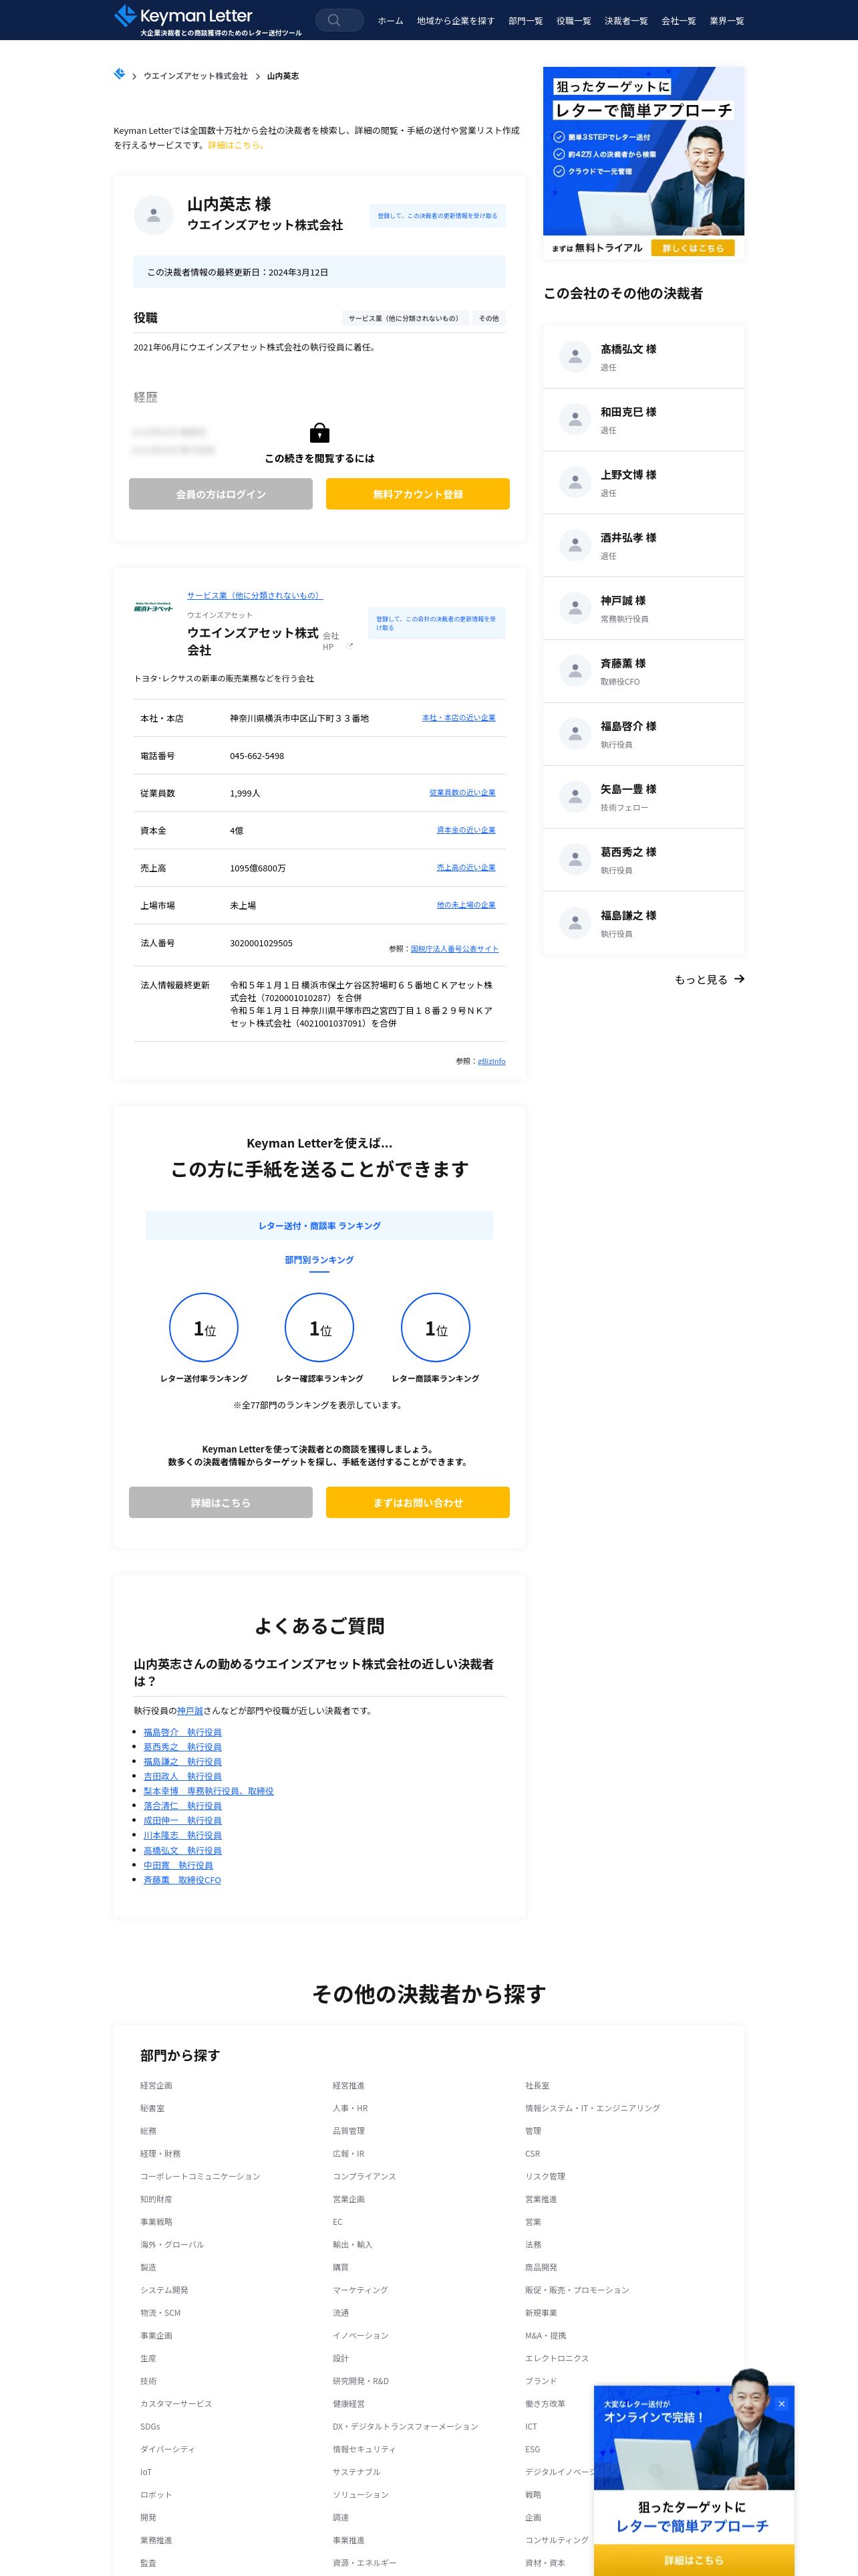The width and height of the screenshot is (858, 2576).
Task: Open the search magnifier in header
Action: (x=333, y=20)
